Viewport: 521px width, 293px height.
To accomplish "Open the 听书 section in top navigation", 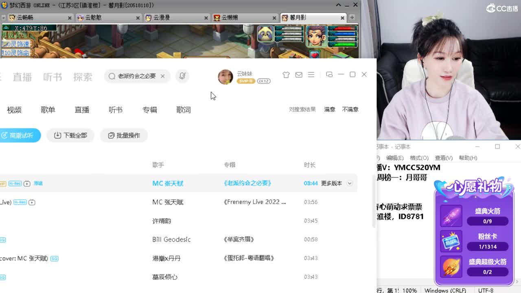I will pyautogui.click(x=53, y=77).
